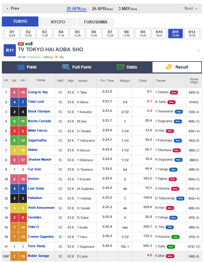Screen dimensions: 204x263
Task: Click the Full Form magnifier icon
Action: [66, 67]
